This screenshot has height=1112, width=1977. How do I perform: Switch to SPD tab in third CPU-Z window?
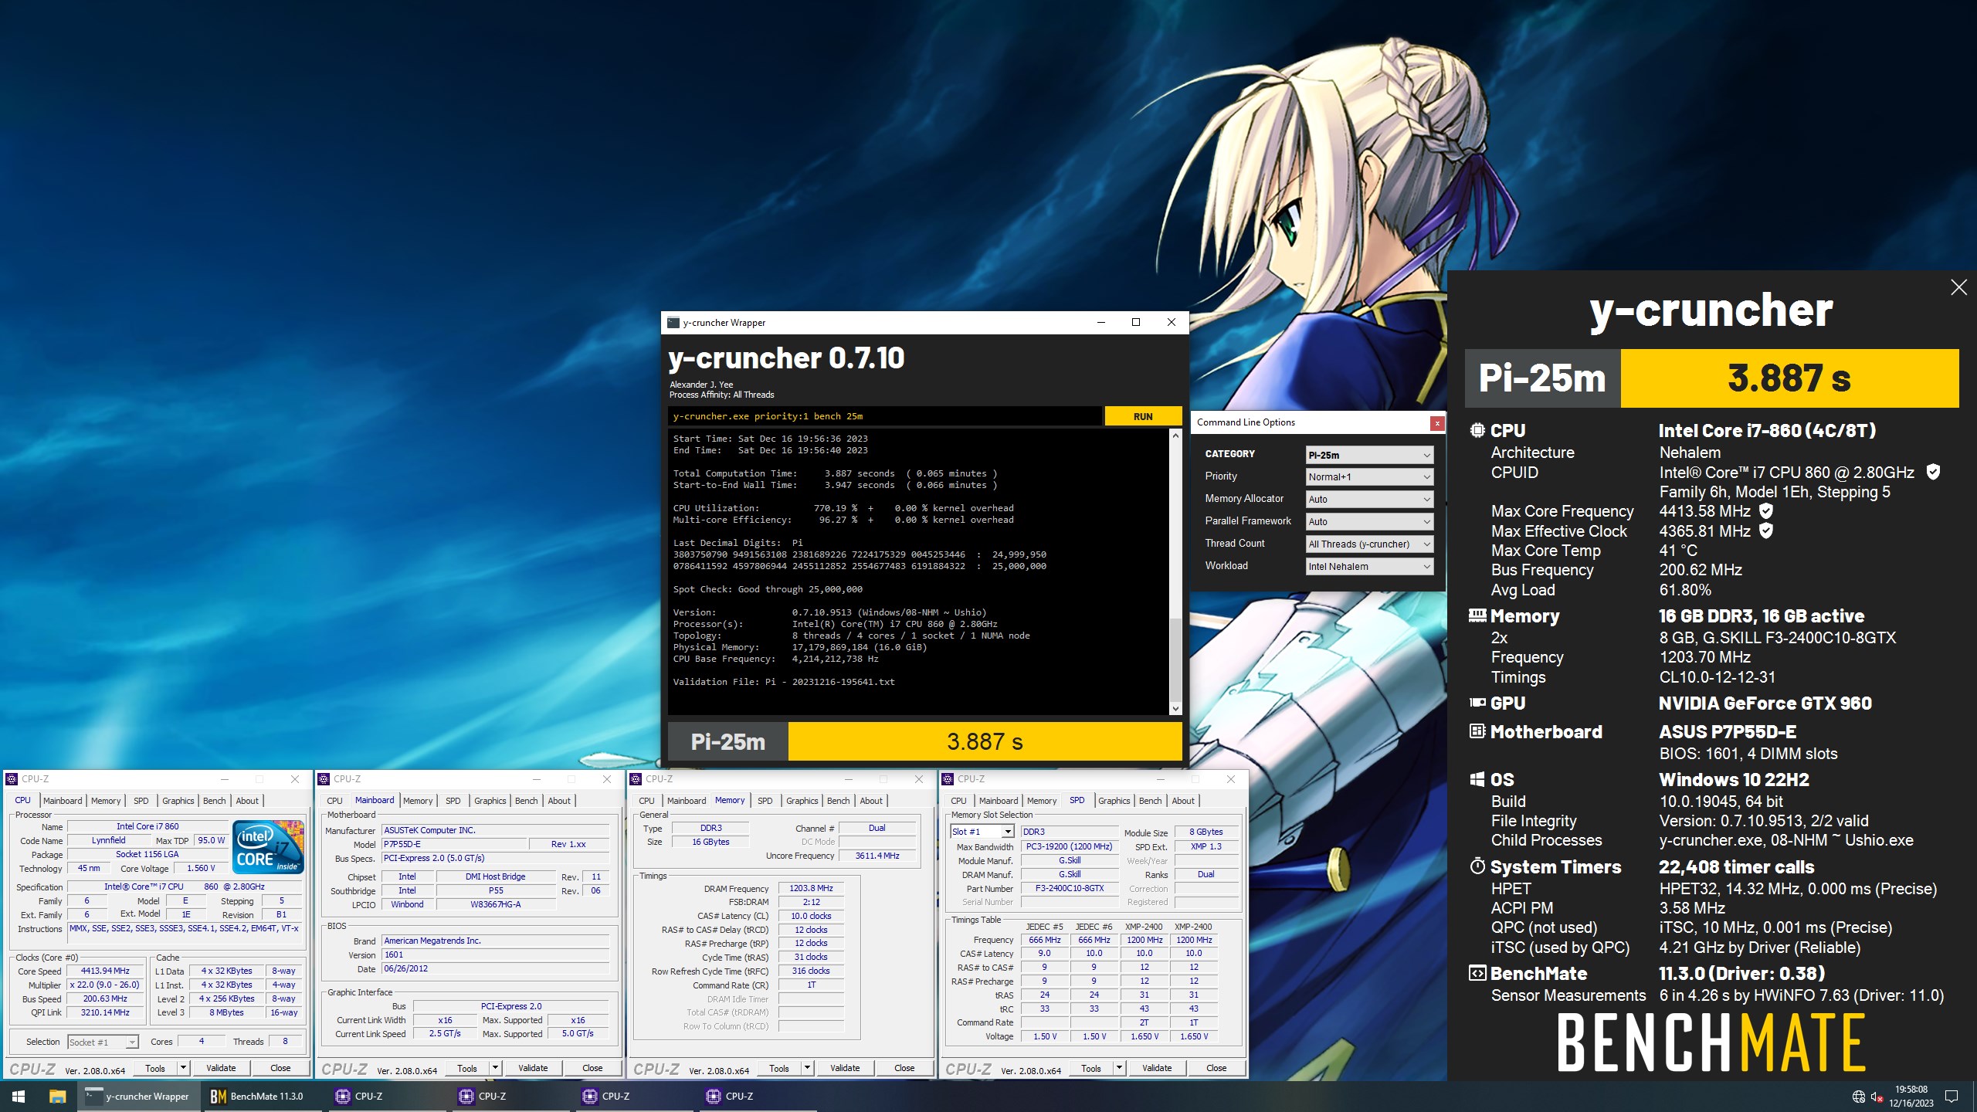click(765, 801)
